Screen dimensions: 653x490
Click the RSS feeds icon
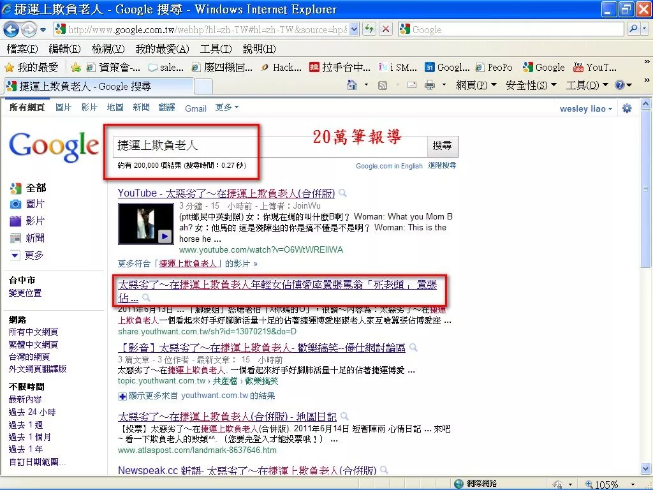point(383,85)
